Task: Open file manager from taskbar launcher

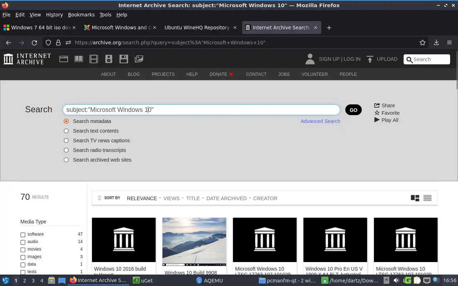Action: point(51,281)
